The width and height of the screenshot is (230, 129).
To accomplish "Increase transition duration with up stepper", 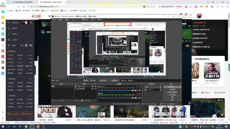I will click(x=161, y=89).
